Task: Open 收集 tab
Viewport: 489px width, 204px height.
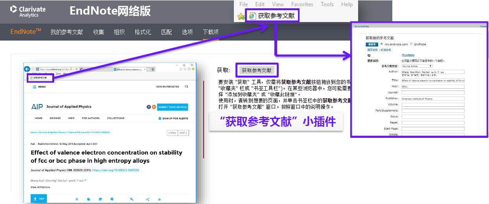Action: (99, 32)
